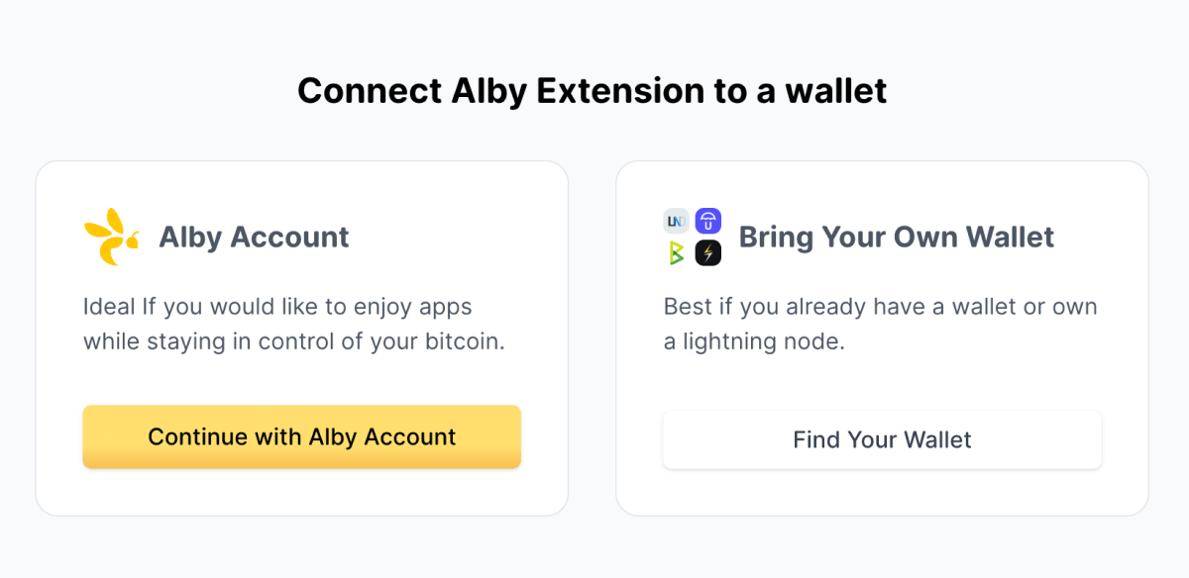Click the lightning node description text
This screenshot has height=578, width=1189.
tap(880, 324)
